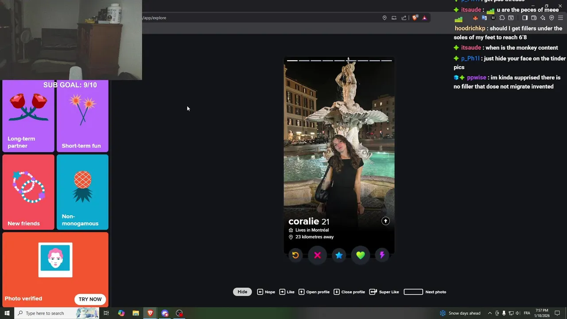Screen dimensions: 567x319
Task: Click the Brave Rewards triangle icon
Action: coord(424,18)
